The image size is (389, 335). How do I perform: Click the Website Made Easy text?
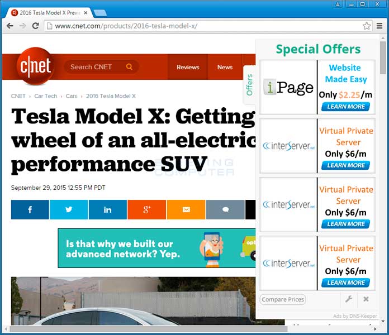point(346,73)
